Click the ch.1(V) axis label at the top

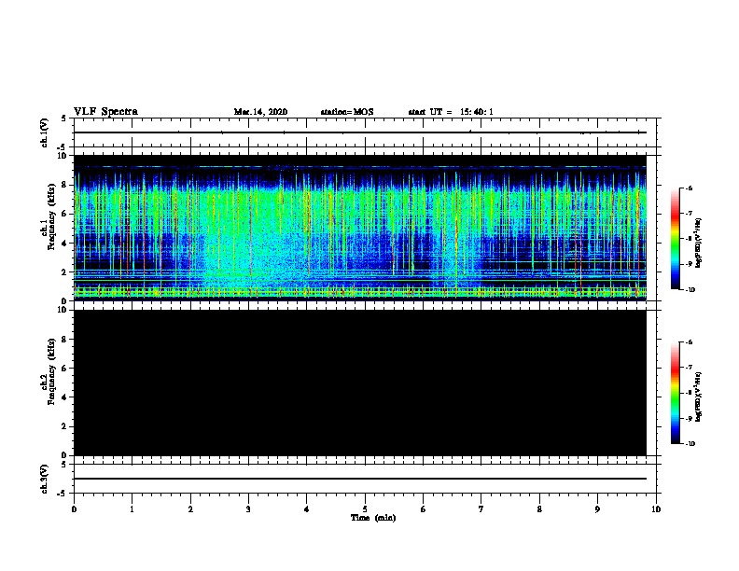coord(45,132)
